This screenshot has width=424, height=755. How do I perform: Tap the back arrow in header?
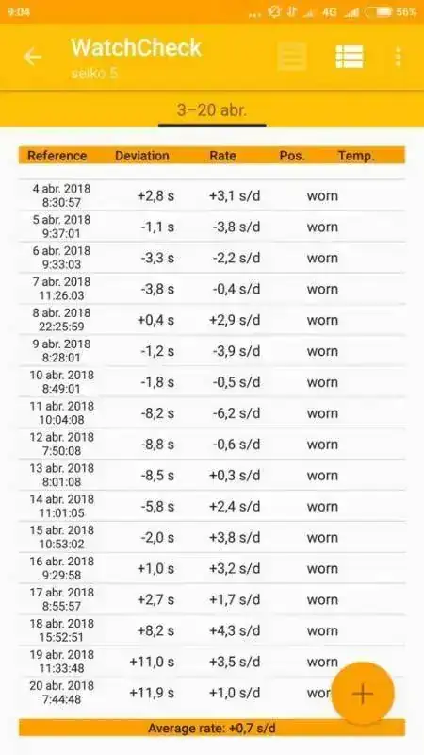point(33,58)
